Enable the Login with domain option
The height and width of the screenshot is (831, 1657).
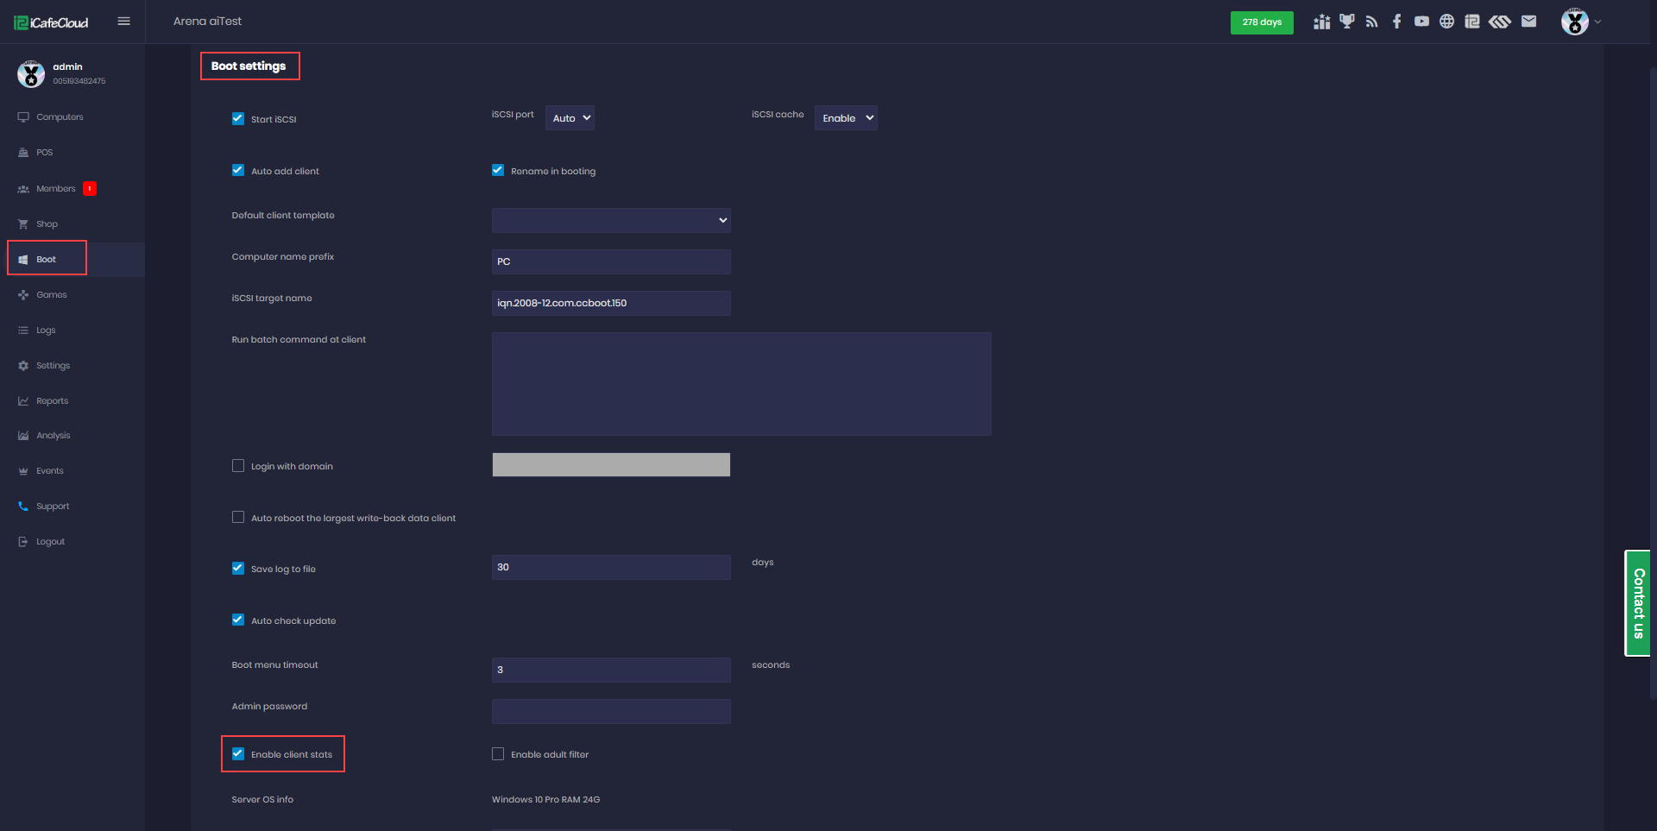[238, 465]
